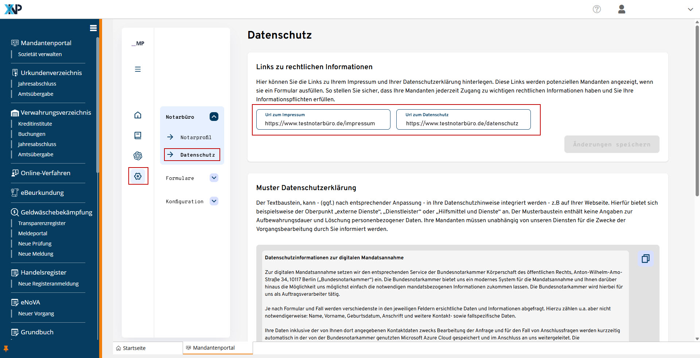
Task: Click the home icon in the inner sidebar
Action: click(138, 115)
